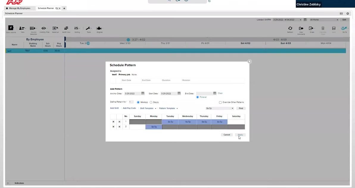Select the test1 employee row
This screenshot has height=188, width=355.
click(x=175, y=51)
